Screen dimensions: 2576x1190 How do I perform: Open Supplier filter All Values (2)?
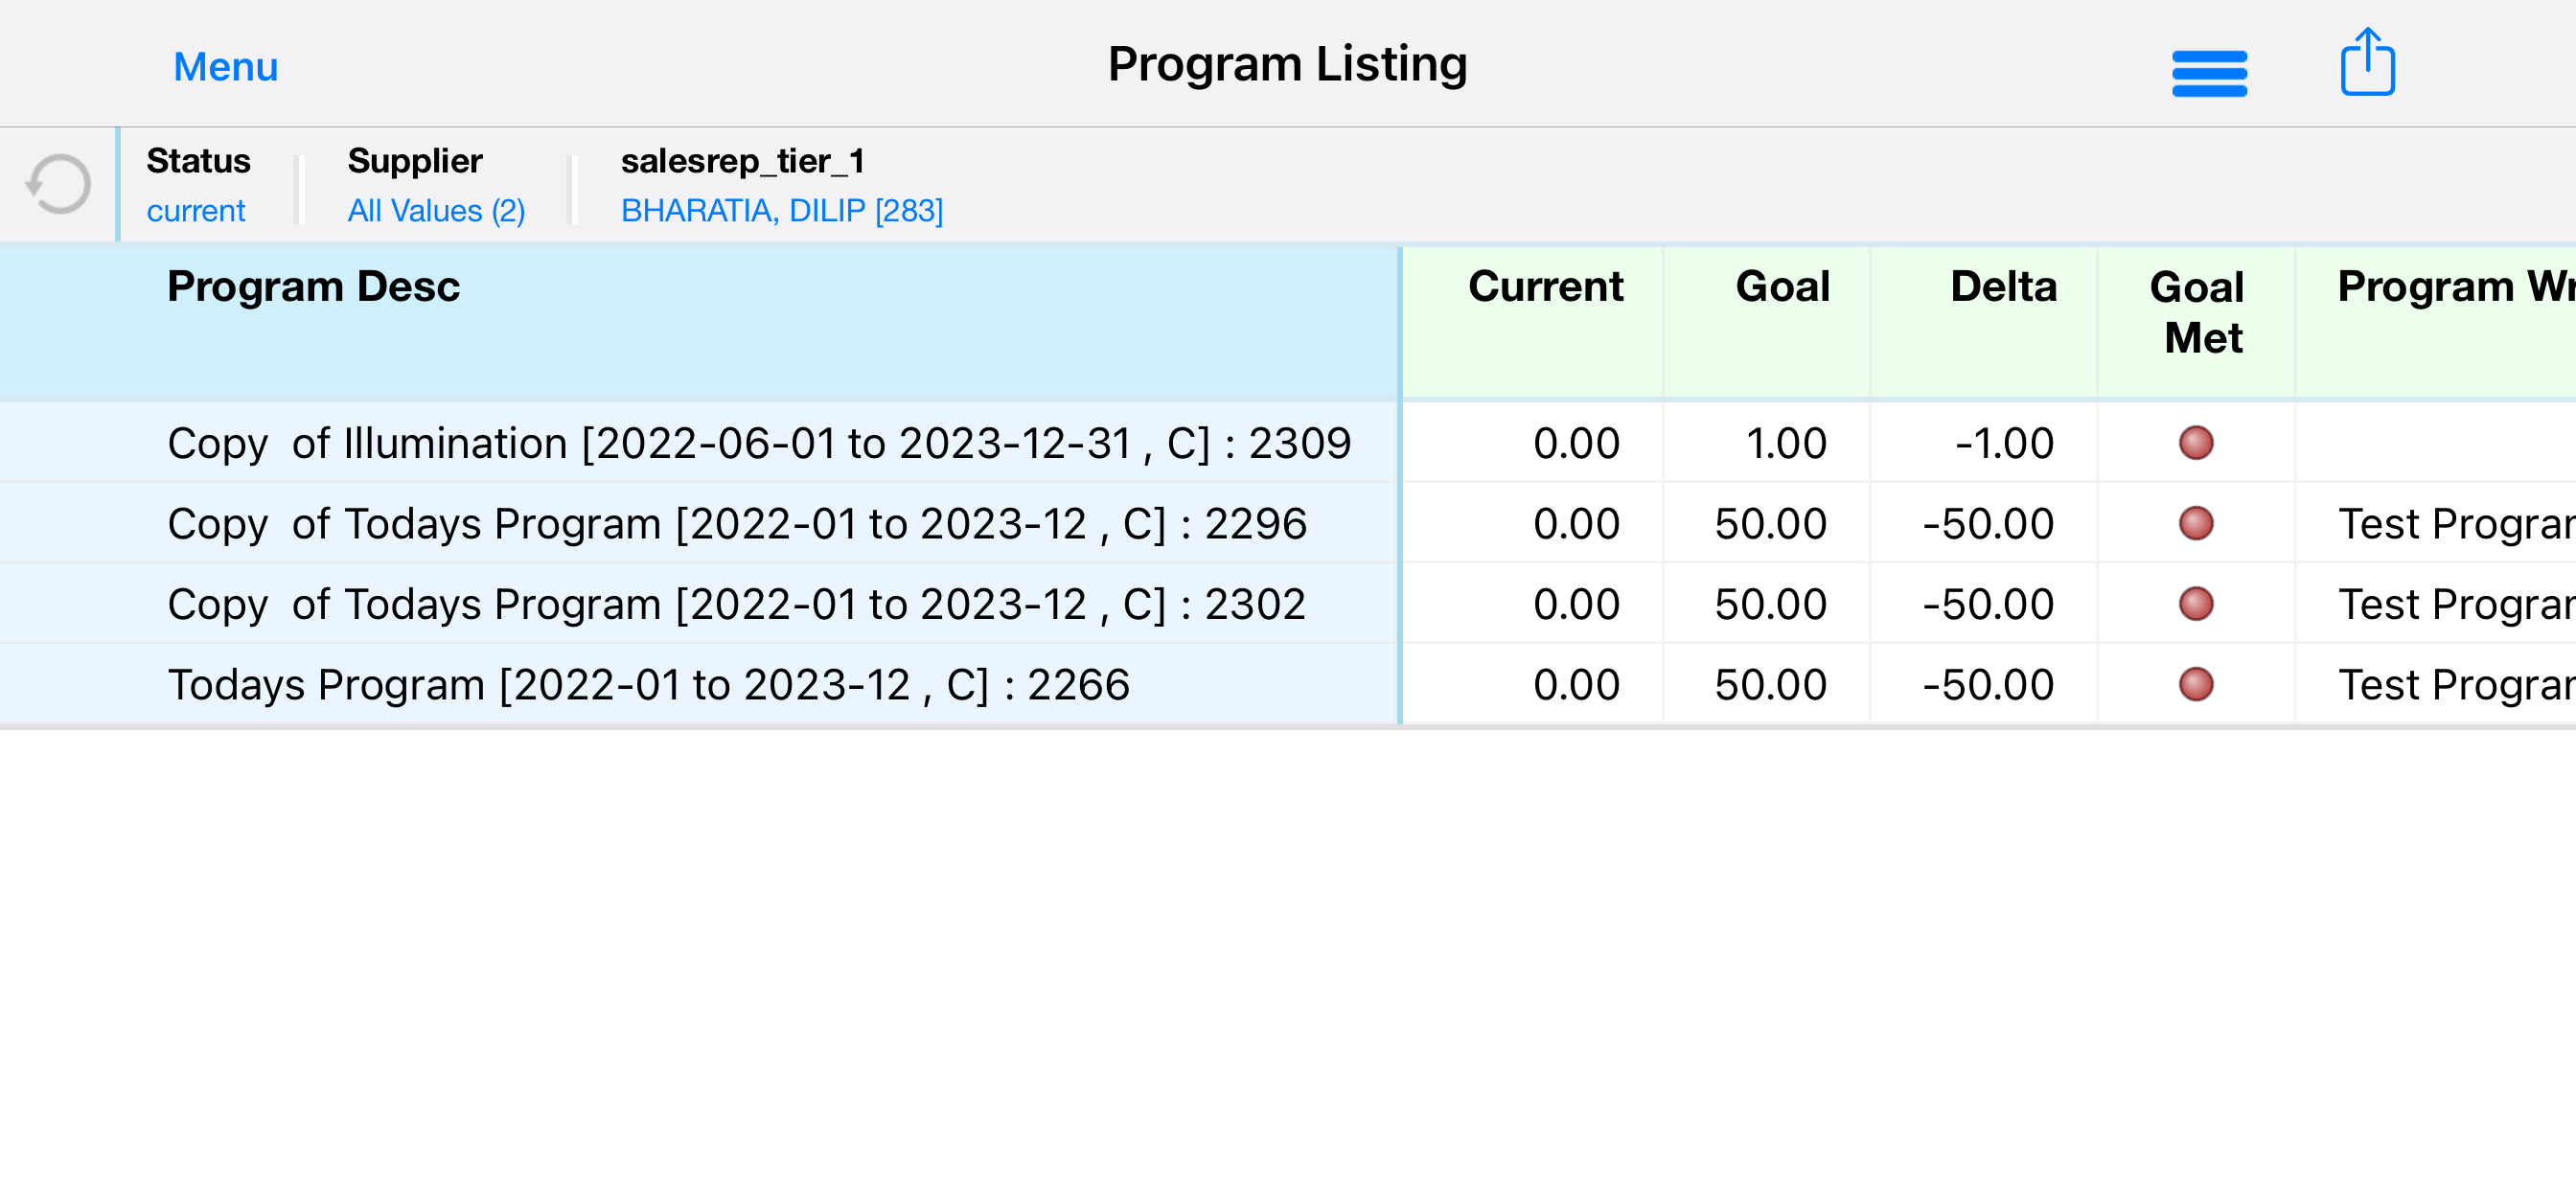click(x=436, y=186)
